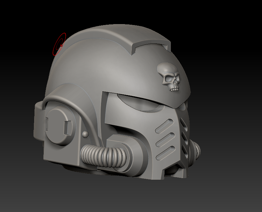Click the red brush cursor circle
The width and height of the screenshot is (262, 212).
point(59,44)
